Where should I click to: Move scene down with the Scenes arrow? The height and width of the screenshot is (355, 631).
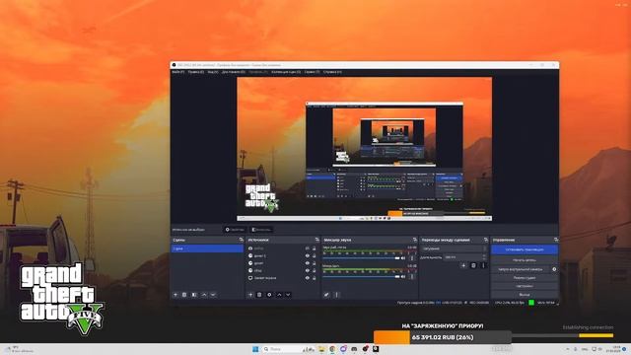pos(213,295)
